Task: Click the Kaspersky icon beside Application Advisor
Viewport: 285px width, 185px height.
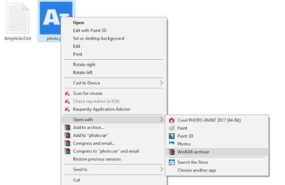Action: (67, 109)
